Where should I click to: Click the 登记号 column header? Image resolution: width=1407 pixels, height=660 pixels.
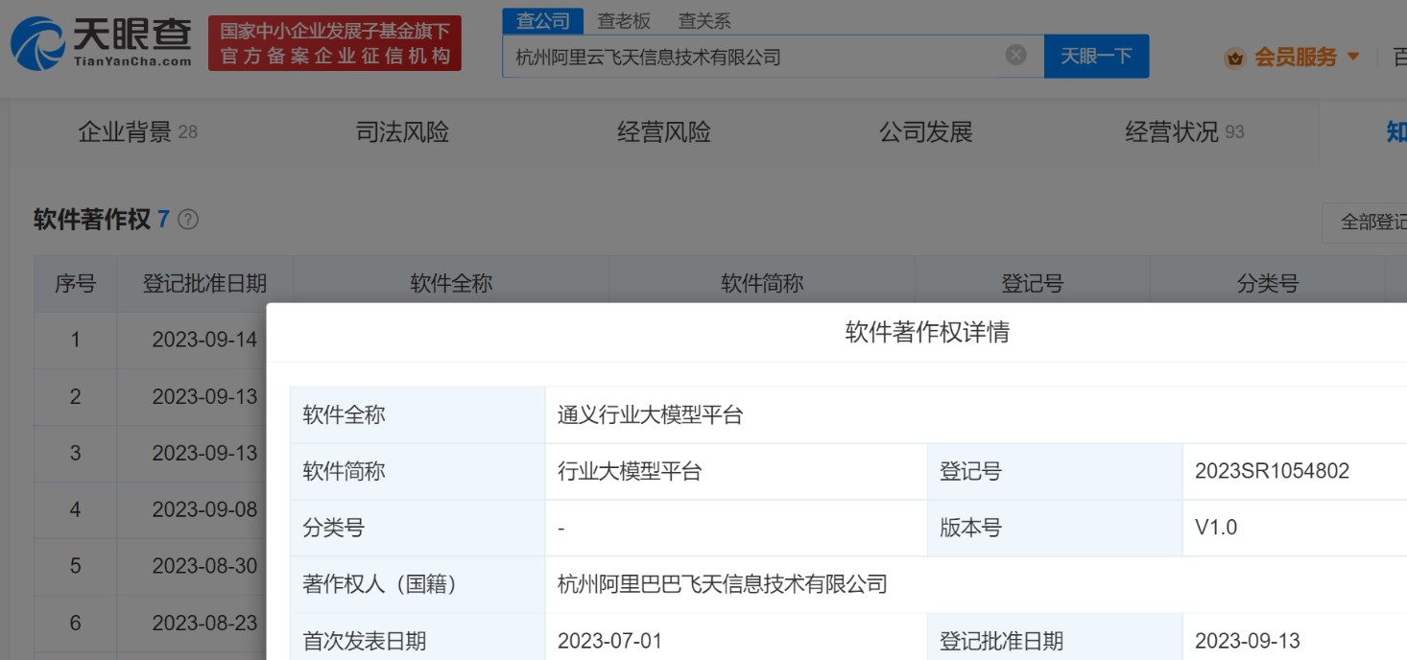pos(1033,284)
